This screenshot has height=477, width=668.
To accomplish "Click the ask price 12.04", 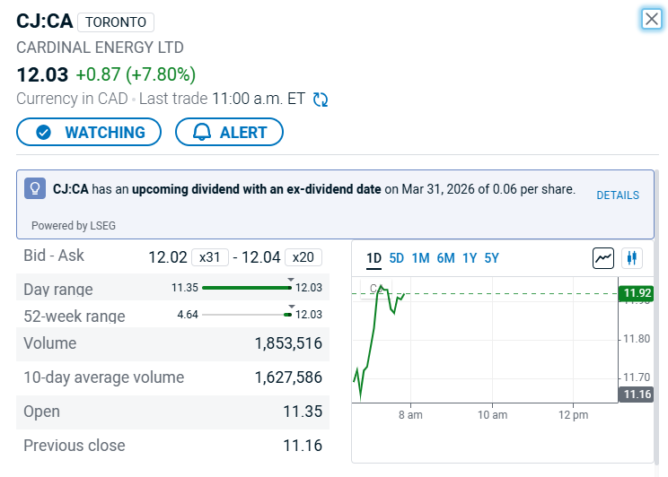I will point(260,257).
